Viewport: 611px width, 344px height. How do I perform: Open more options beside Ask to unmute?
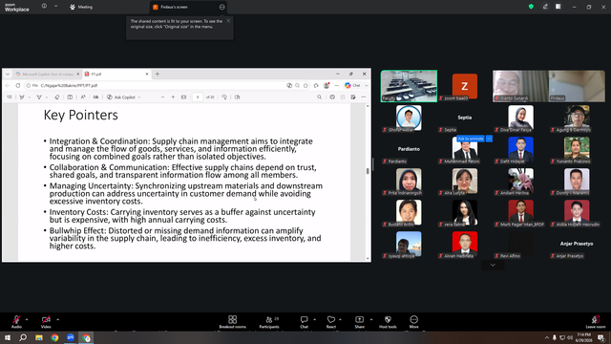coord(489,139)
